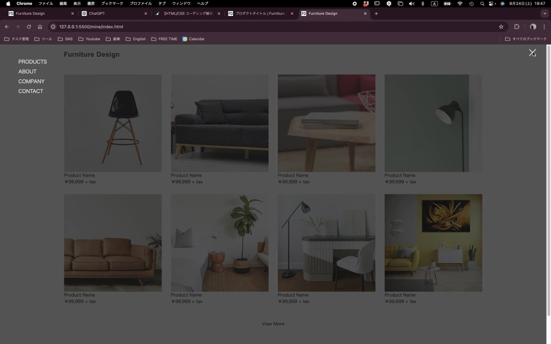Open a new tab with the plus button

coord(376,13)
